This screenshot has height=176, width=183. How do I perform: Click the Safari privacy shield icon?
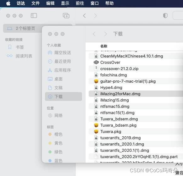point(165,15)
